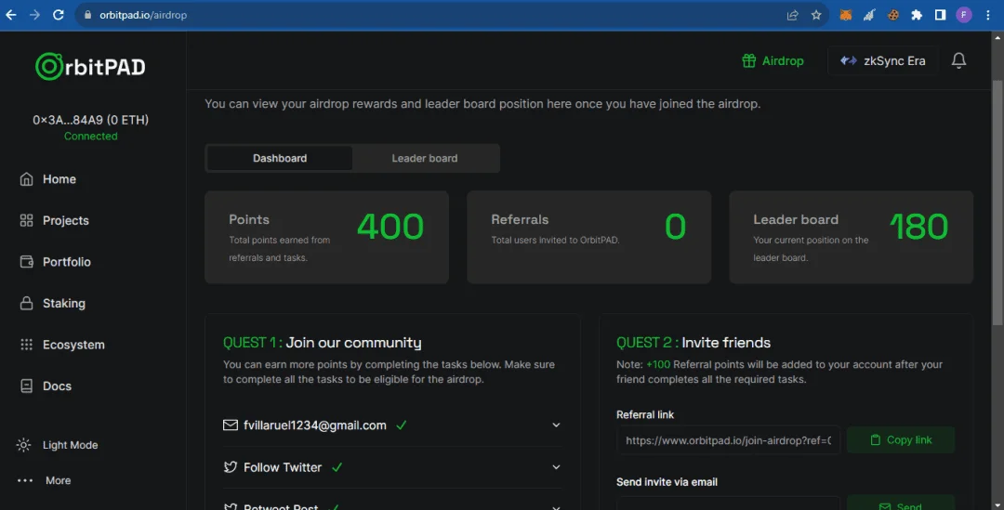The height and width of the screenshot is (510, 1004).
Task: Open notifications bell
Action: 958,60
